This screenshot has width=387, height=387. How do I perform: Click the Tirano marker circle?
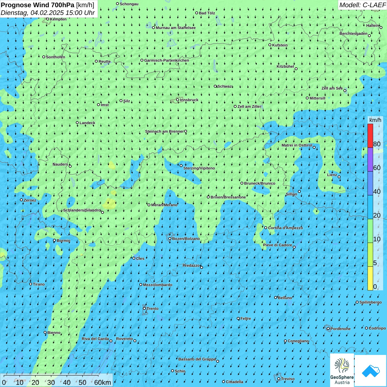(31, 284)
